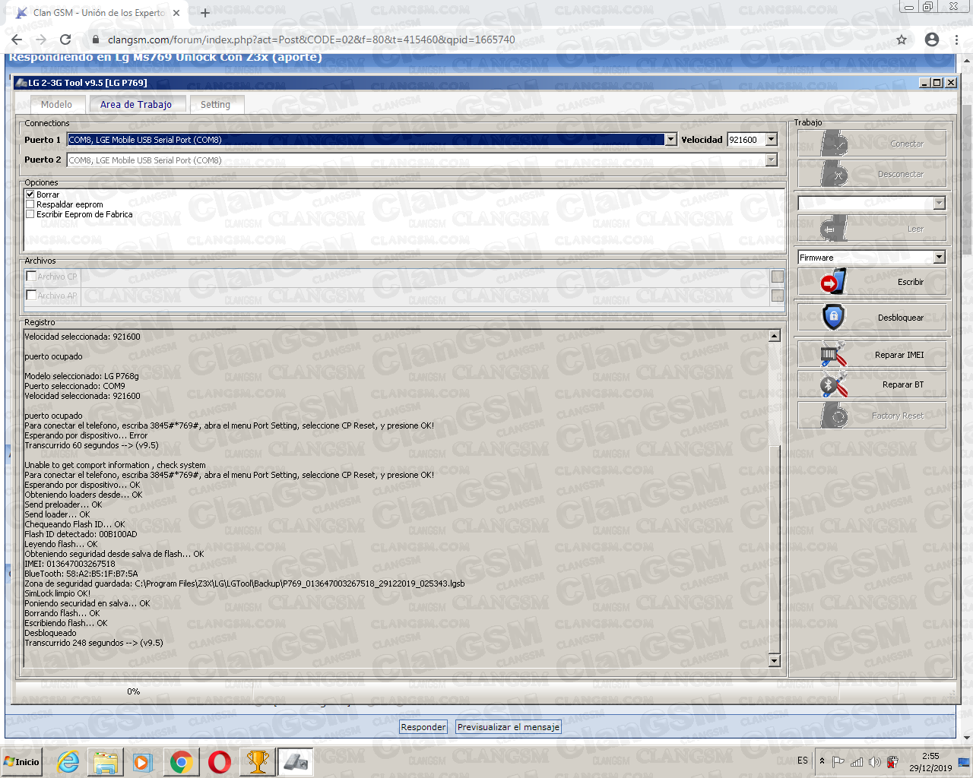Open Google Chrome from taskbar

[181, 762]
